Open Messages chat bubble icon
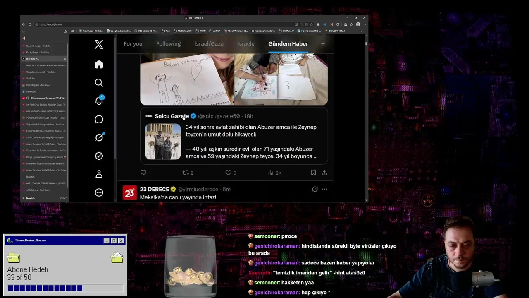This screenshot has height=298, width=529. click(x=99, y=119)
